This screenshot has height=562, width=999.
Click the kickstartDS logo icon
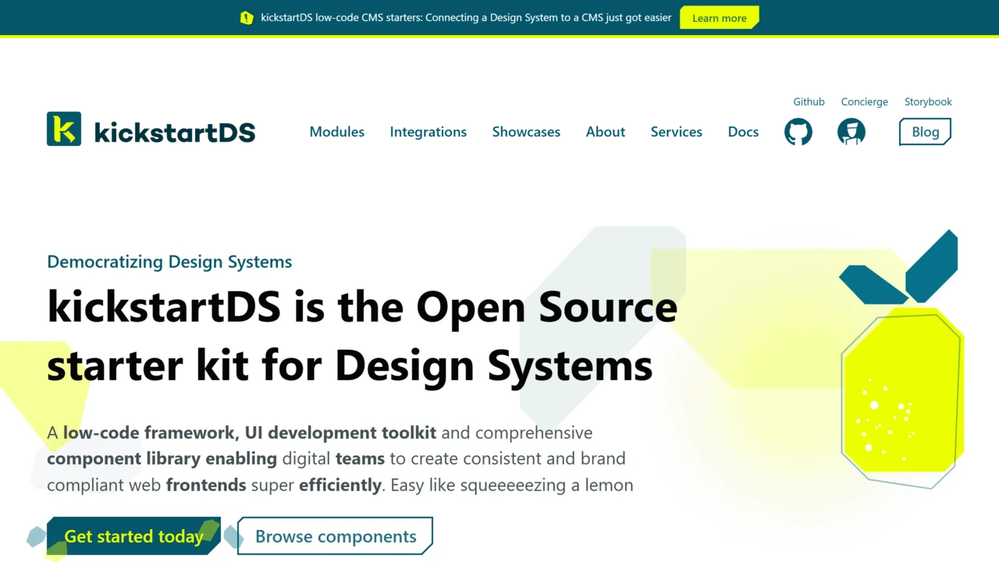click(x=64, y=129)
